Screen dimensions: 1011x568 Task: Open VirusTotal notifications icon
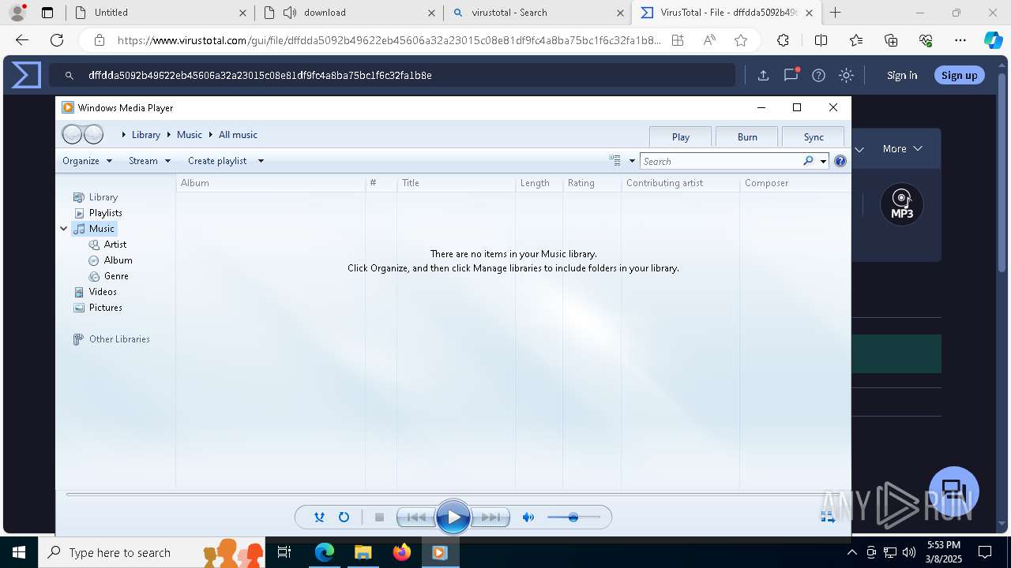(791, 75)
